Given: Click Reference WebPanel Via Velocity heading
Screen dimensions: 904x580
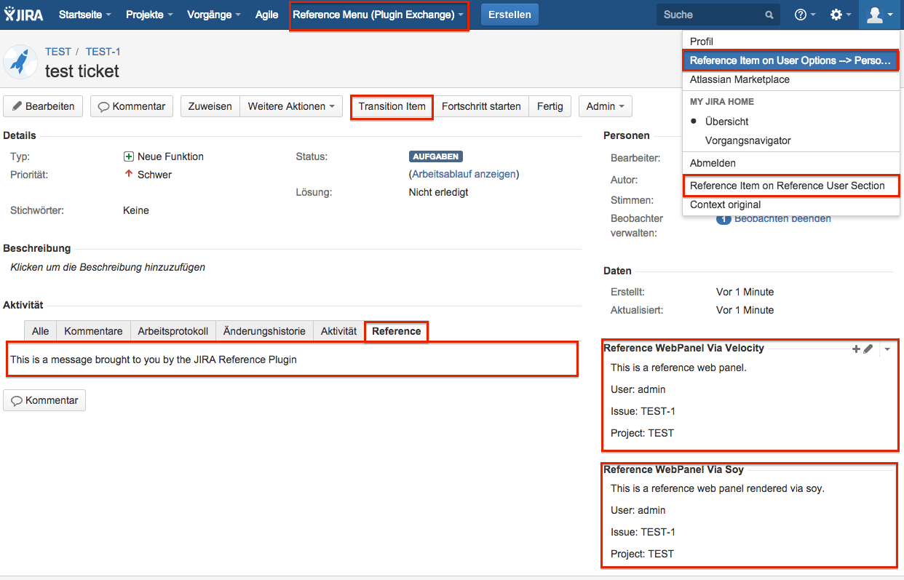Looking at the screenshot, I should pyautogui.click(x=684, y=348).
